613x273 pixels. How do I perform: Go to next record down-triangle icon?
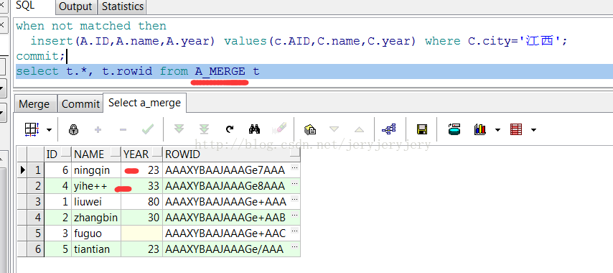point(334,129)
